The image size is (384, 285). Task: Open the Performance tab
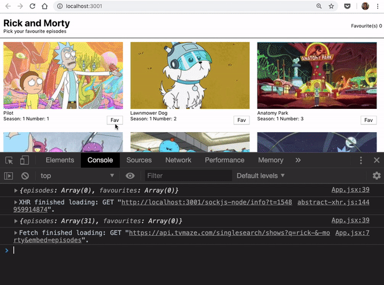point(224,160)
